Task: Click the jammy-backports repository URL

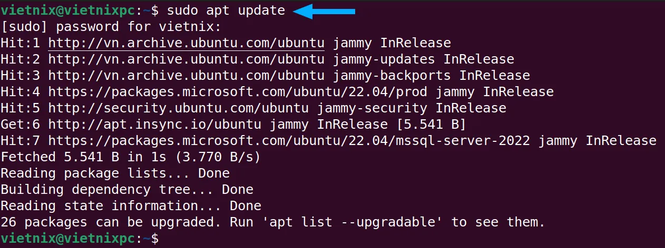Action: [x=187, y=76]
